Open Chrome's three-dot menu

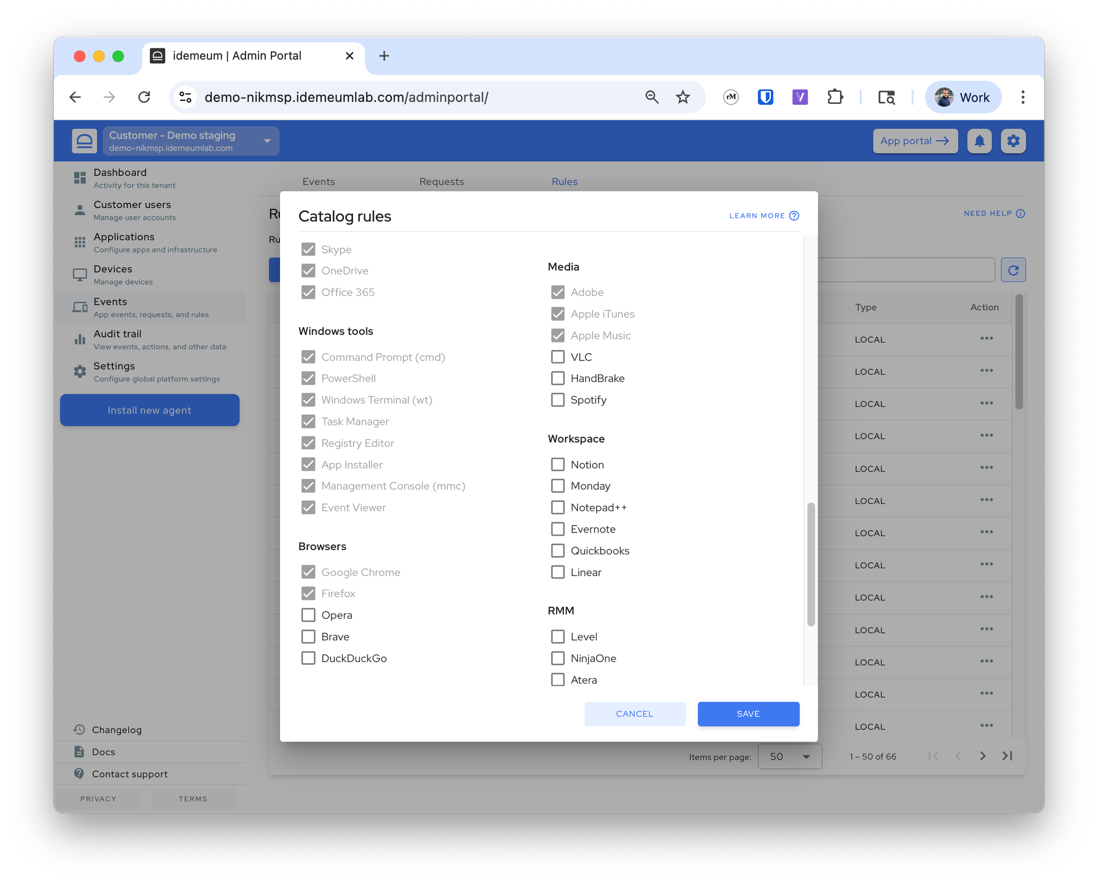(1022, 97)
